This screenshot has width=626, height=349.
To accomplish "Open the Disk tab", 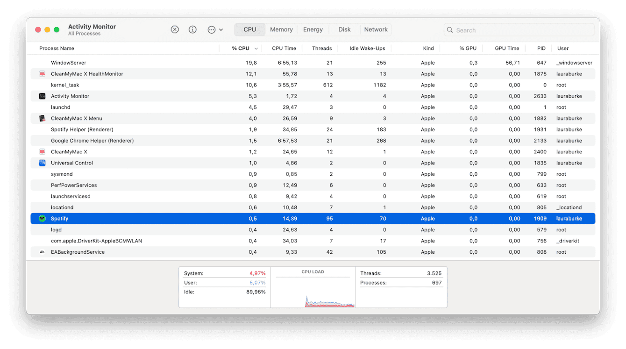I will tap(344, 29).
